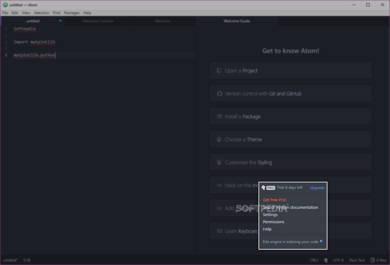Click the code icon on the Add card
Screen dimensions: 390x265
tap(219, 208)
